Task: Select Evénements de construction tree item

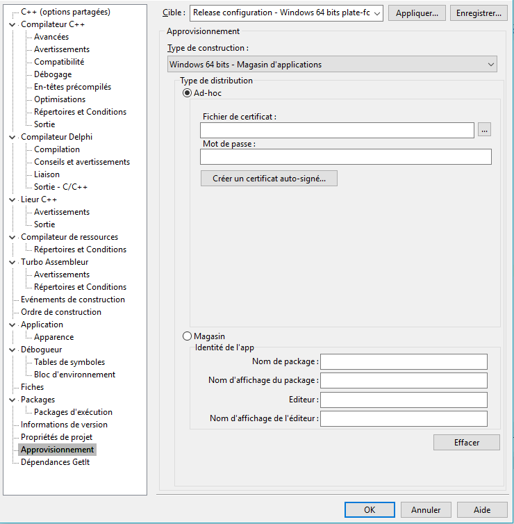Action: pyautogui.click(x=73, y=300)
